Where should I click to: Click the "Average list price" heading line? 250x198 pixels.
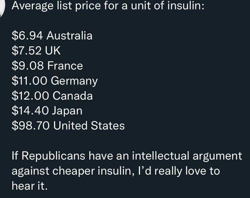[x=107, y=6]
